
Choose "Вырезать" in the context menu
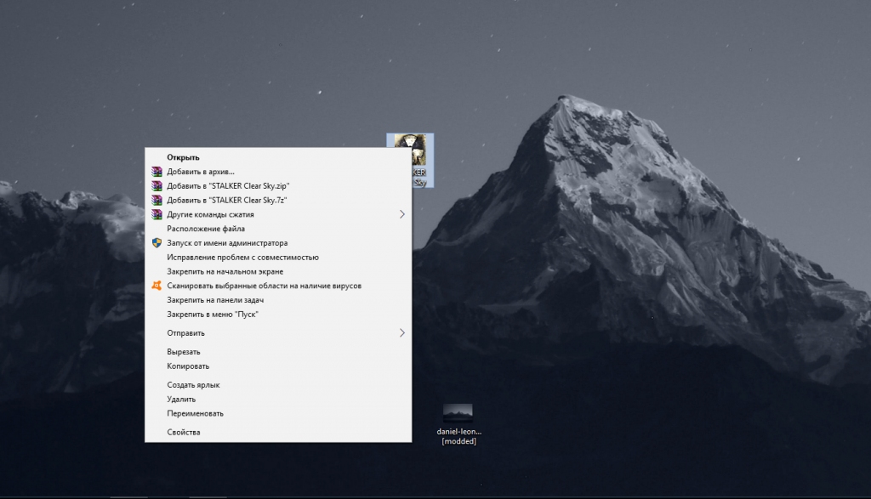(x=184, y=352)
